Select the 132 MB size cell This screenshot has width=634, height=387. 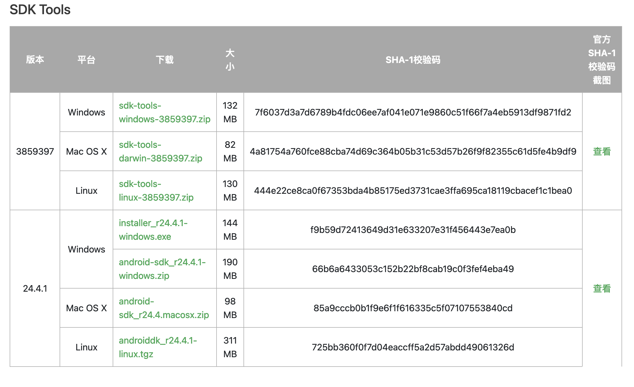pyautogui.click(x=230, y=112)
